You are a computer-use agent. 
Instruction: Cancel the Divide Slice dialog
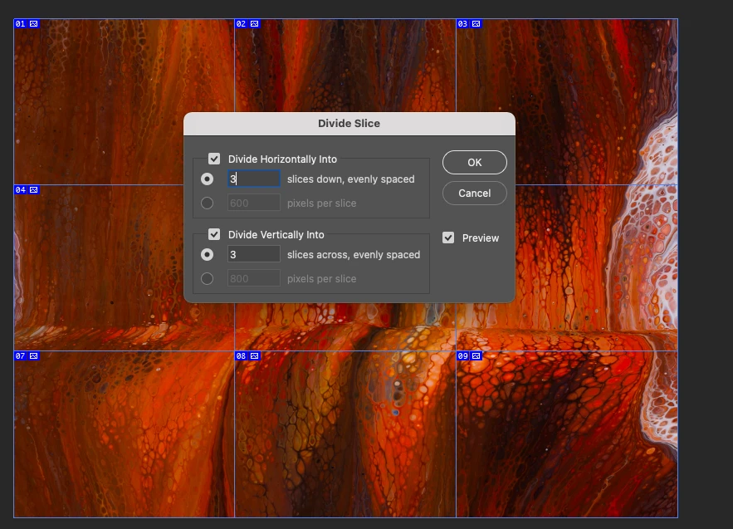pyautogui.click(x=474, y=193)
